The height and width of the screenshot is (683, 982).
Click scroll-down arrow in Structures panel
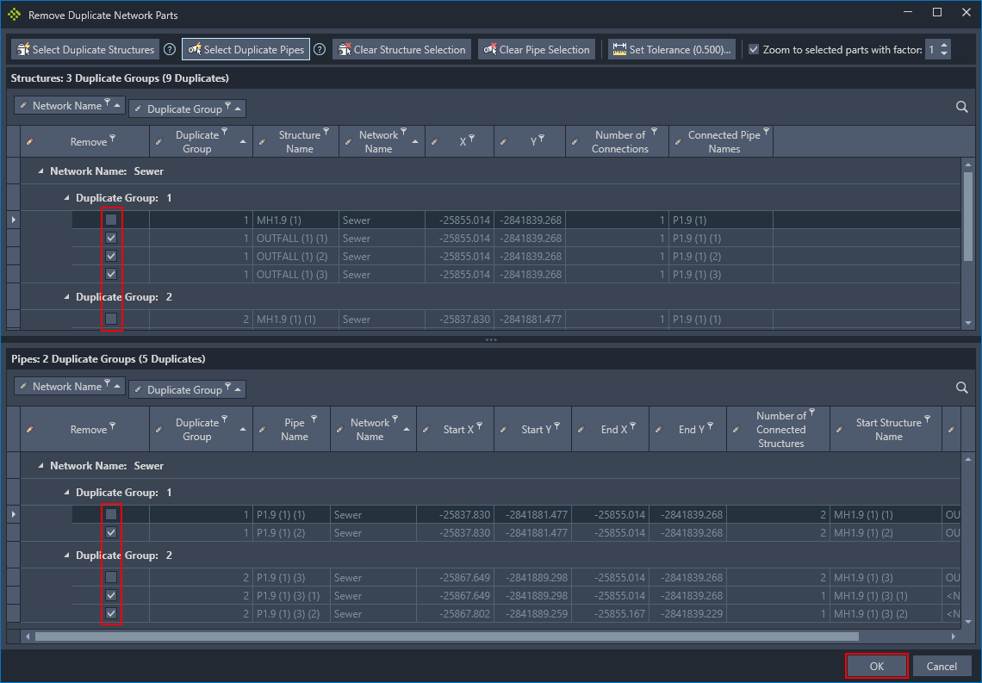click(968, 323)
